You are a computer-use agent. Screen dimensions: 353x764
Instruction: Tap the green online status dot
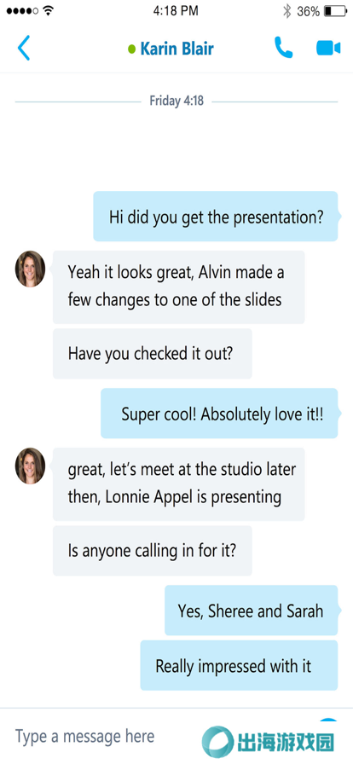tap(131, 49)
